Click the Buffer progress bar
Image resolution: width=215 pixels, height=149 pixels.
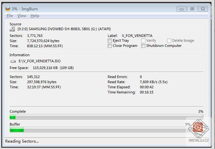click(100, 130)
